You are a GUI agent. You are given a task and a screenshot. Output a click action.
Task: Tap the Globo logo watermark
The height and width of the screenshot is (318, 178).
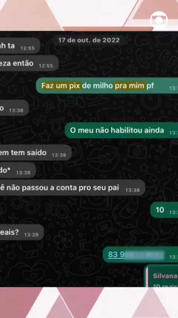[159, 20]
